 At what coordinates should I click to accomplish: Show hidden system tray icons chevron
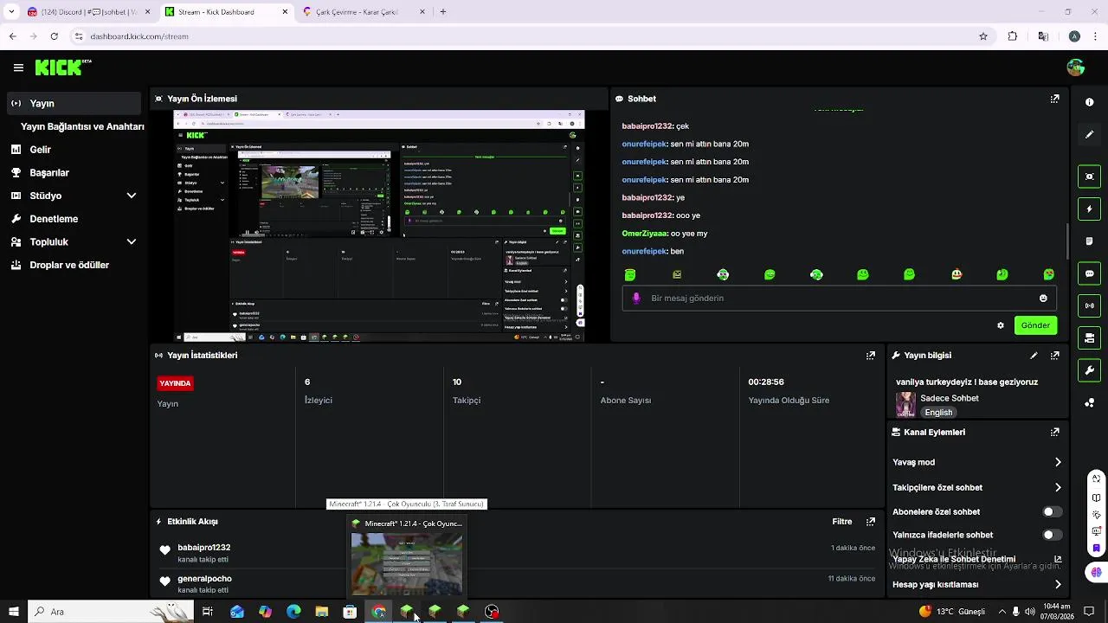click(1002, 612)
